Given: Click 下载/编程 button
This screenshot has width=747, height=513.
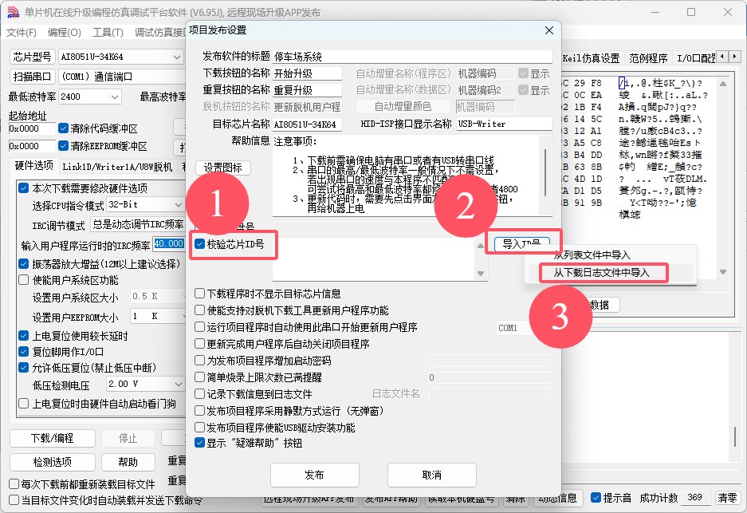Looking at the screenshot, I should click(x=53, y=438).
